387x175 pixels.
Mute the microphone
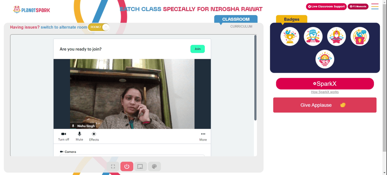point(79,136)
